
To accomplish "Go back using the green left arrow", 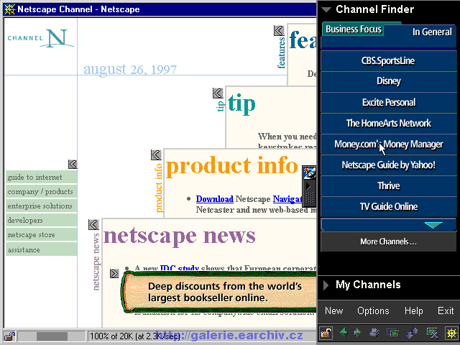I will [344, 332].
